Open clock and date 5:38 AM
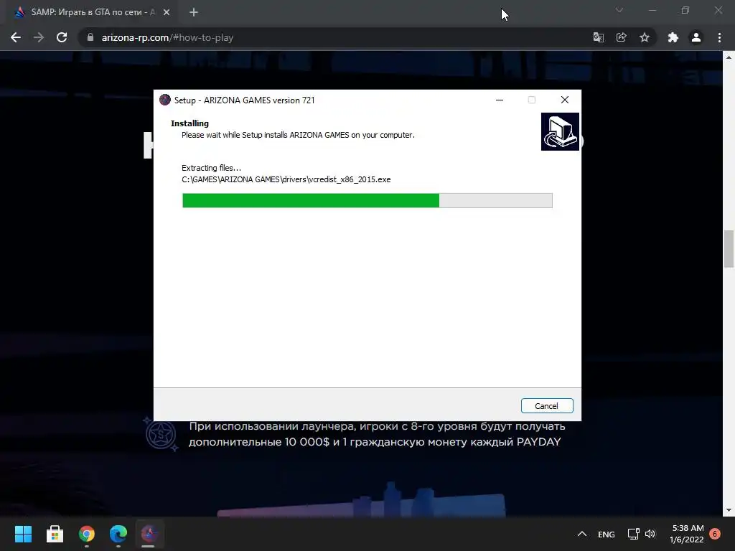The image size is (735, 551). (x=687, y=534)
